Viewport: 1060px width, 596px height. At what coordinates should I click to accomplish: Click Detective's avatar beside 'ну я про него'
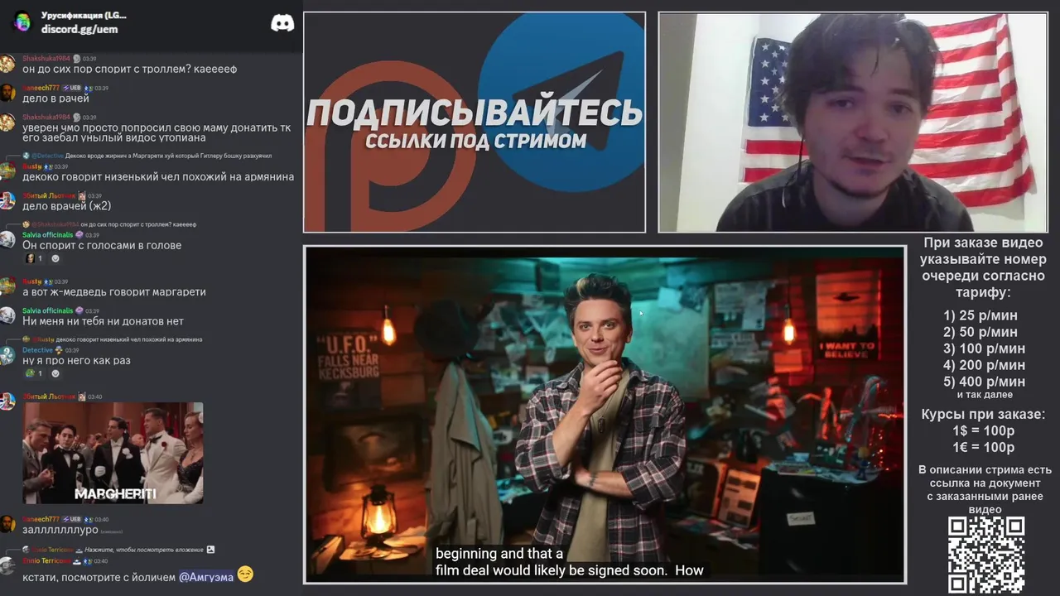click(x=7, y=355)
